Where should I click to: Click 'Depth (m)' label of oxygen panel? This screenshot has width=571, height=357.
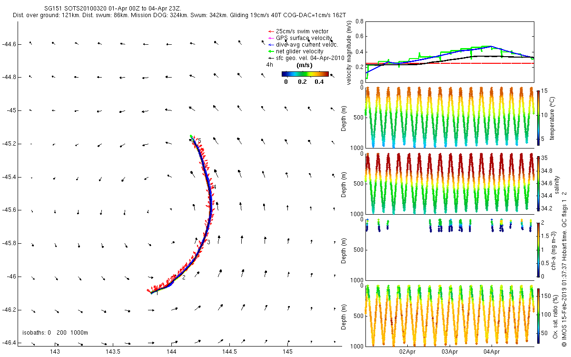(344, 316)
